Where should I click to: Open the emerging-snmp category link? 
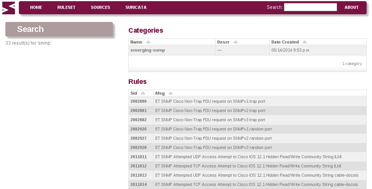click(148, 50)
